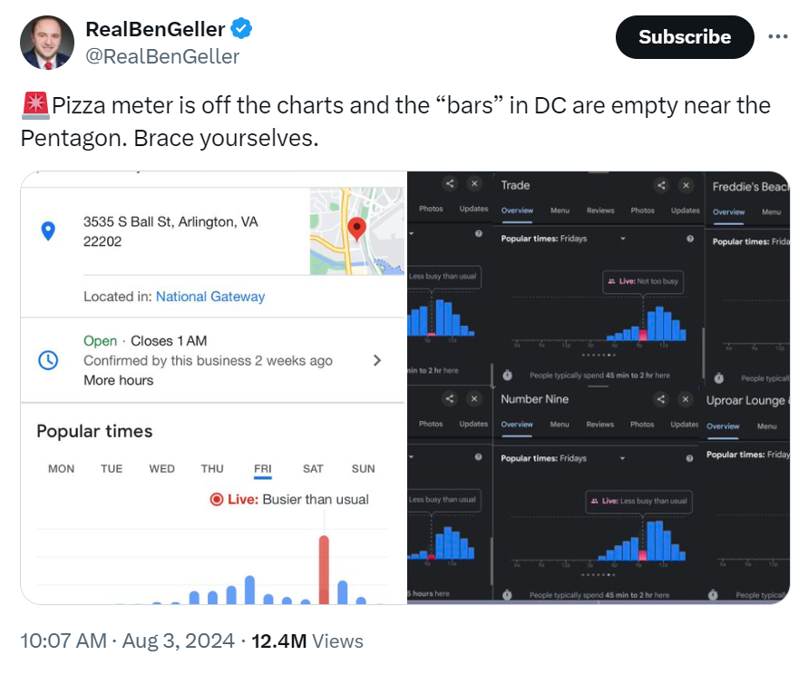
Task: Click the clock hours icon
Action: (49, 360)
